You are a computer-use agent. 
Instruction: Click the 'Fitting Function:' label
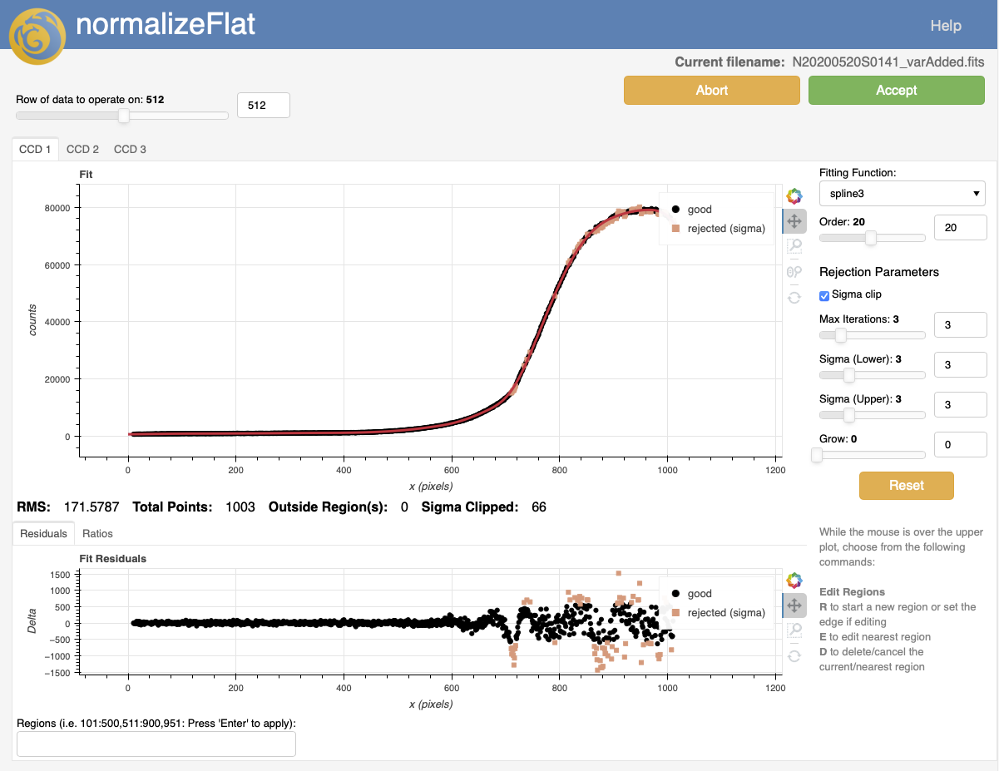[858, 173]
